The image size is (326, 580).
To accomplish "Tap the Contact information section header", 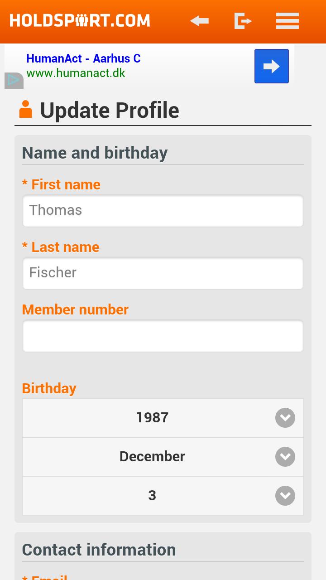I will tap(99, 550).
